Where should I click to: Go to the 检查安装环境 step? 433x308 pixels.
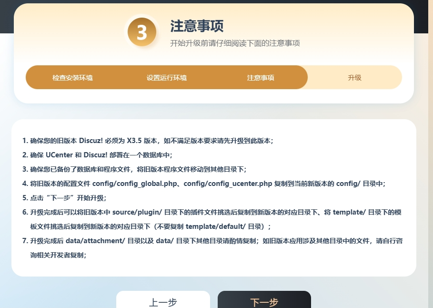(72, 78)
